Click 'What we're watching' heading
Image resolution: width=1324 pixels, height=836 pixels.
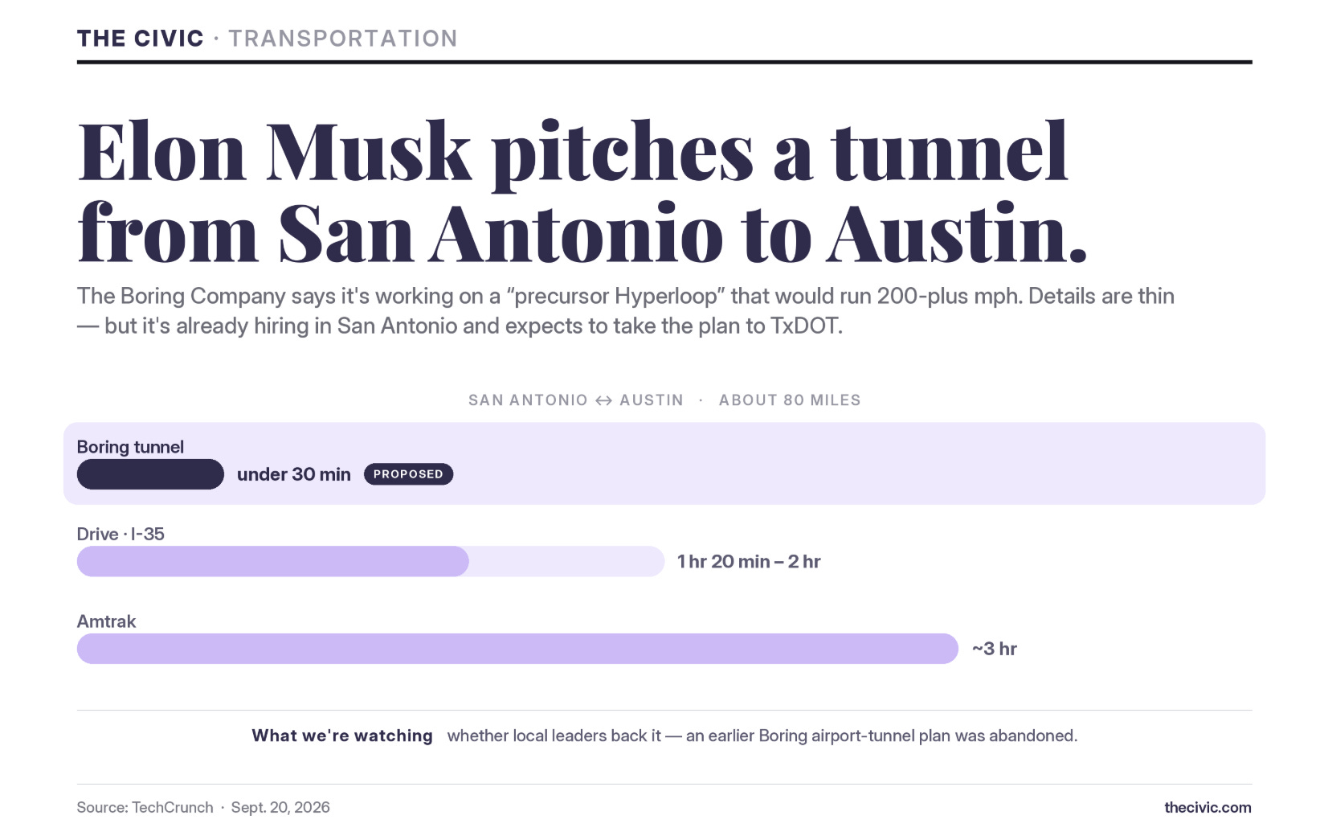342,736
